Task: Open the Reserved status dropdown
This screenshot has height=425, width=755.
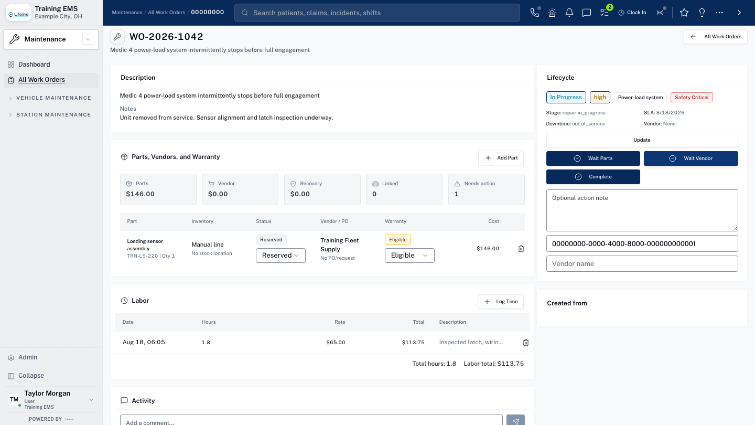Action: coord(281,256)
